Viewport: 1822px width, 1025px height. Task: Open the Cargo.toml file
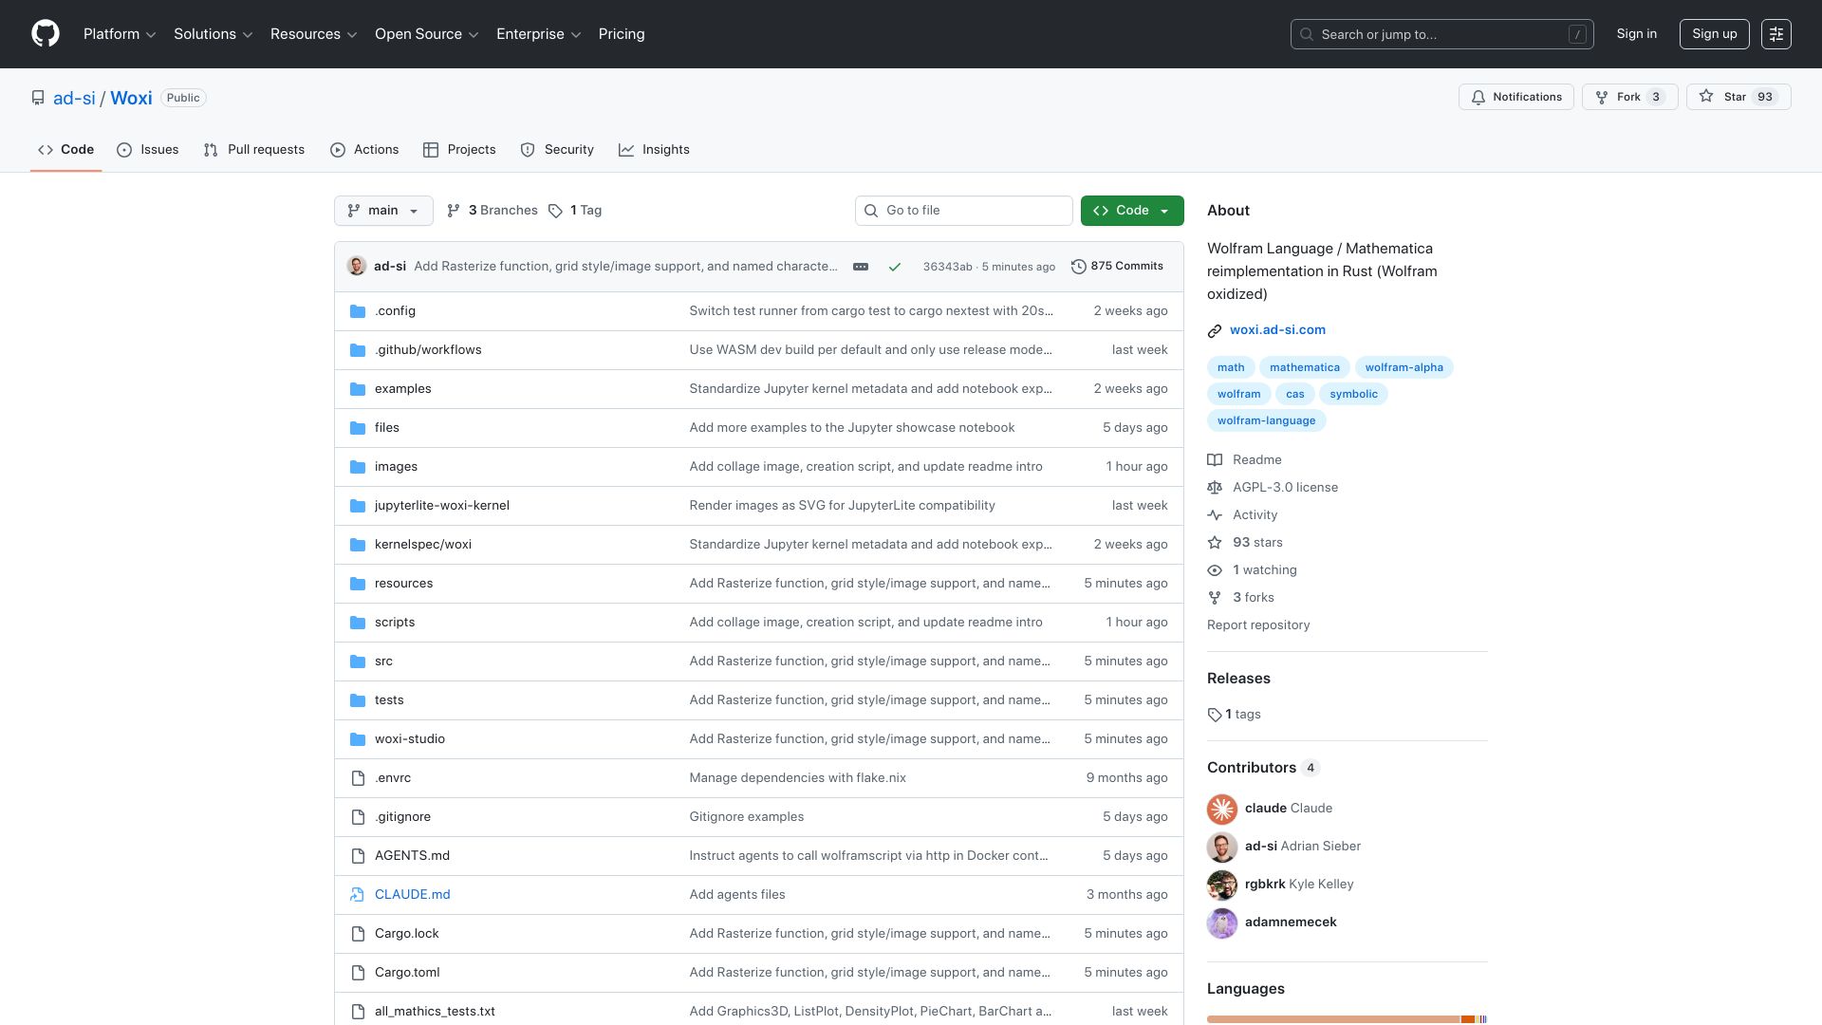click(x=406, y=973)
